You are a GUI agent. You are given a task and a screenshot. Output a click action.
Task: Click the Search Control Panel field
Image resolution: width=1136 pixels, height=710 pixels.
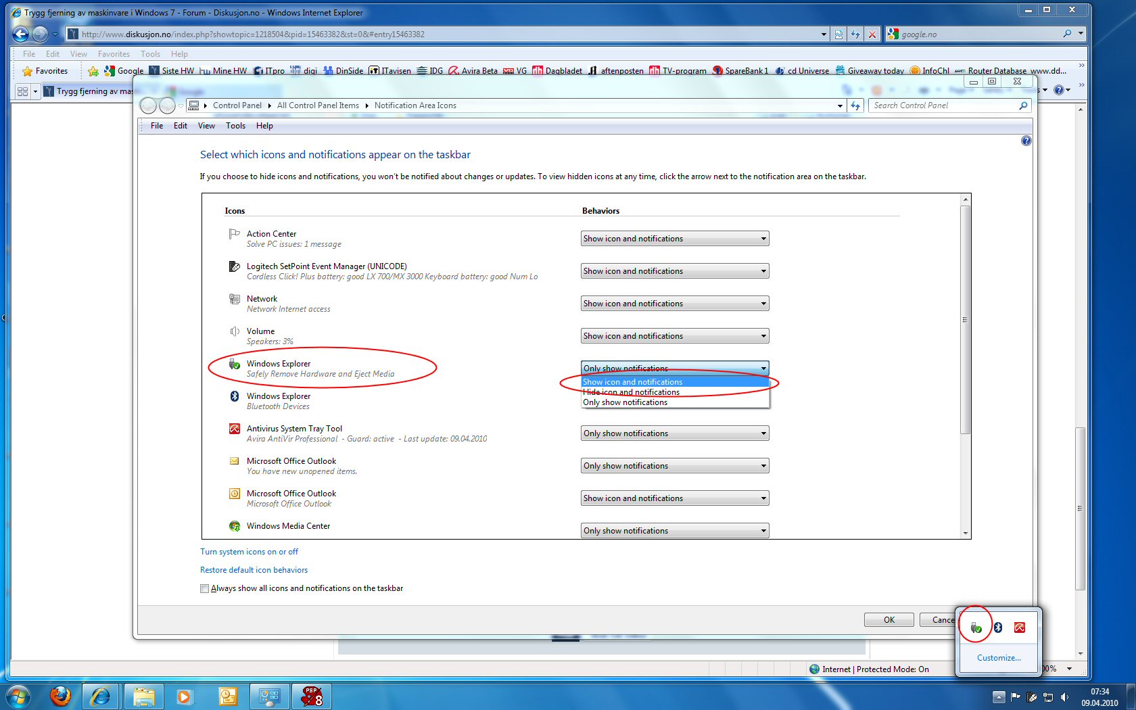pyautogui.click(x=943, y=105)
